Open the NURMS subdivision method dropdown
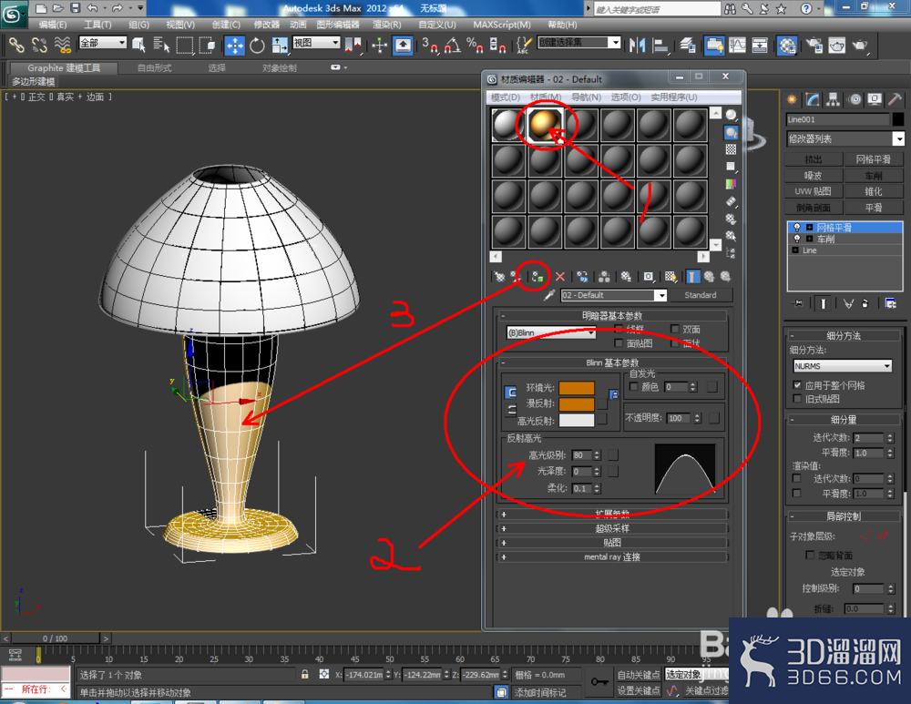 [x=843, y=366]
